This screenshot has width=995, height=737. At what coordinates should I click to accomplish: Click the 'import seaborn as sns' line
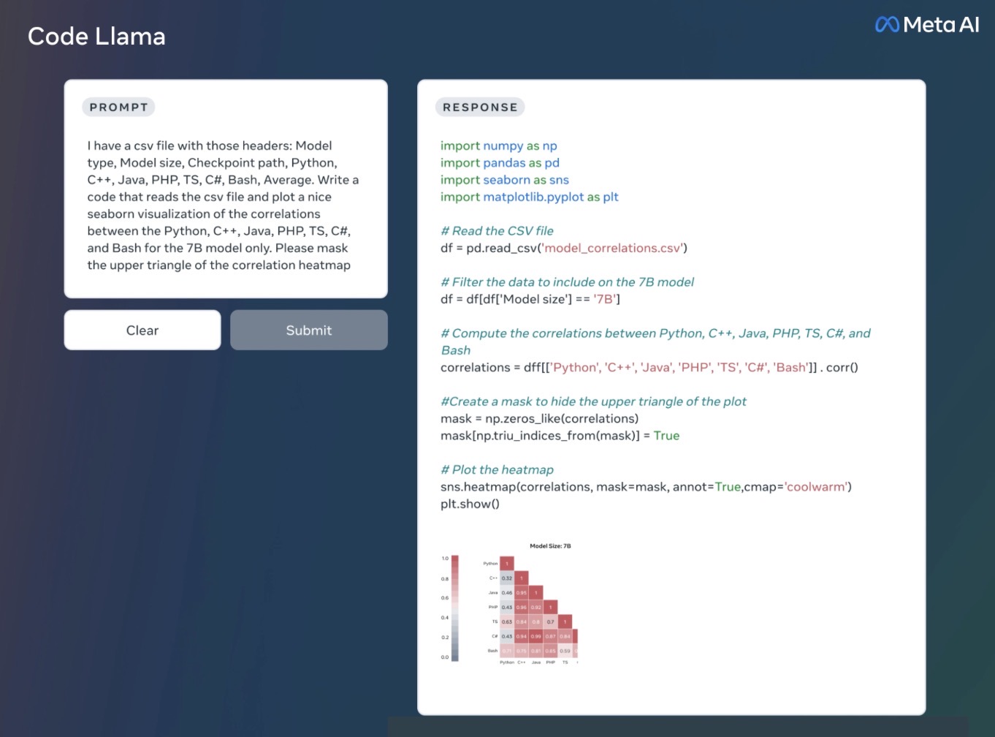tap(505, 180)
